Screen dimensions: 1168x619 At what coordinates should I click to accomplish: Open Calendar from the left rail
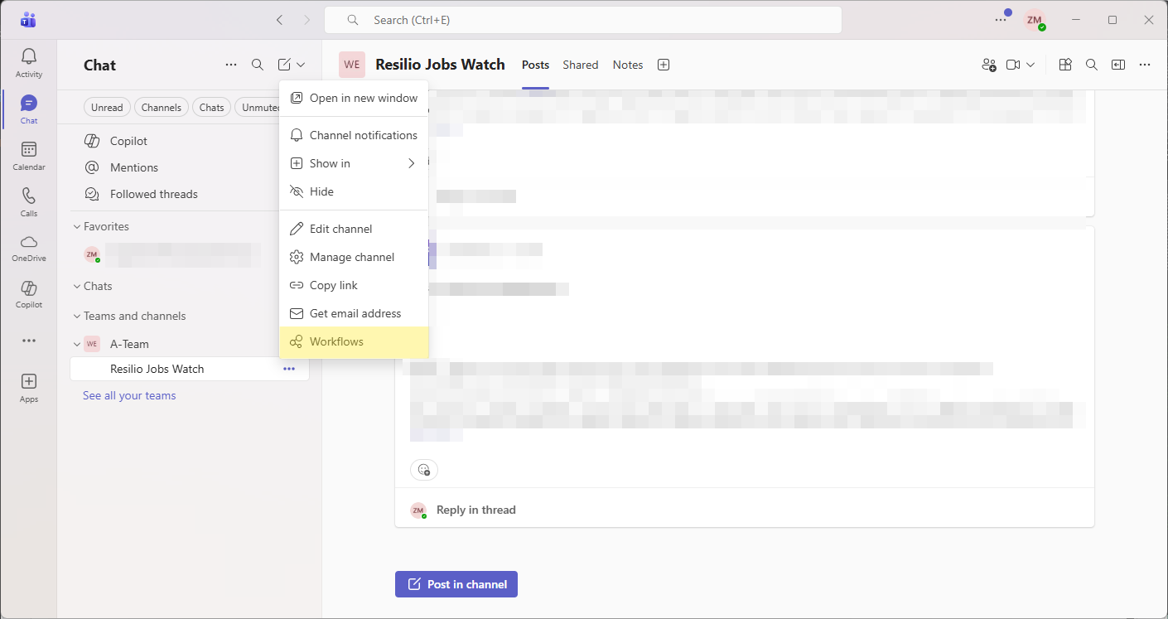(29, 155)
